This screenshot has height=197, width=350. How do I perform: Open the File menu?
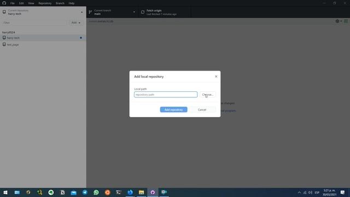coord(12,3)
